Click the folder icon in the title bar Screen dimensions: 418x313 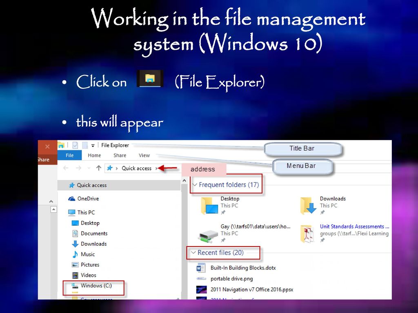(x=61, y=145)
